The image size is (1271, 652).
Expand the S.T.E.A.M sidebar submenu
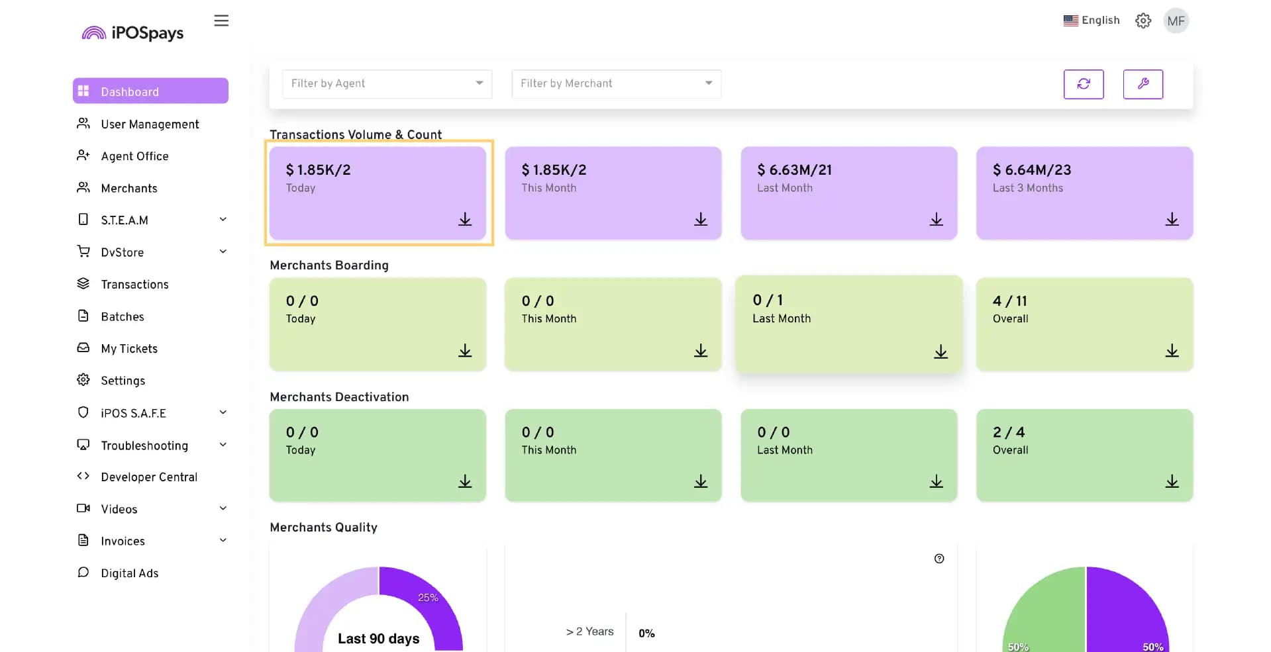coord(223,220)
